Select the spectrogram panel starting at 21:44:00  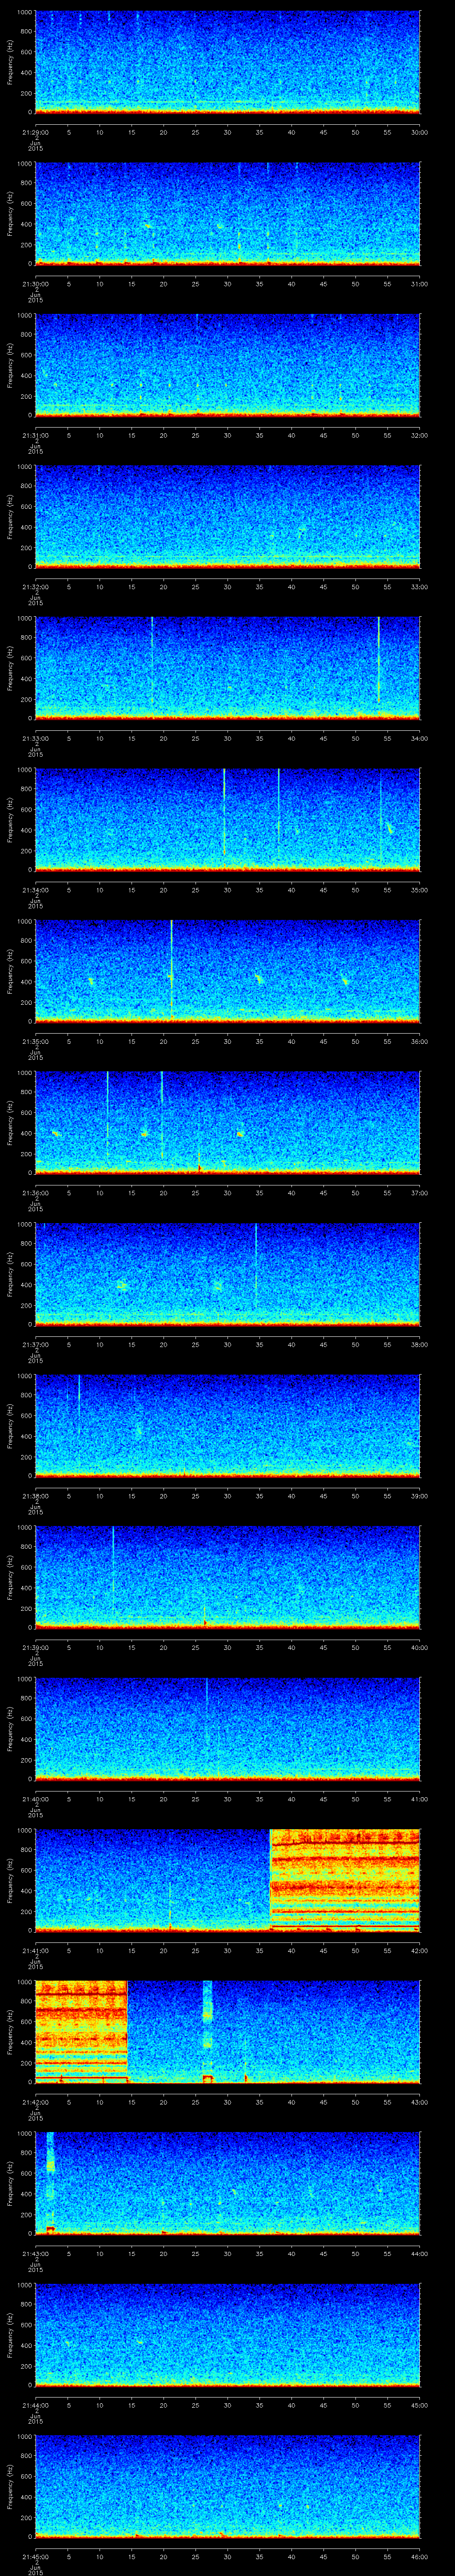pyautogui.click(x=228, y=2334)
